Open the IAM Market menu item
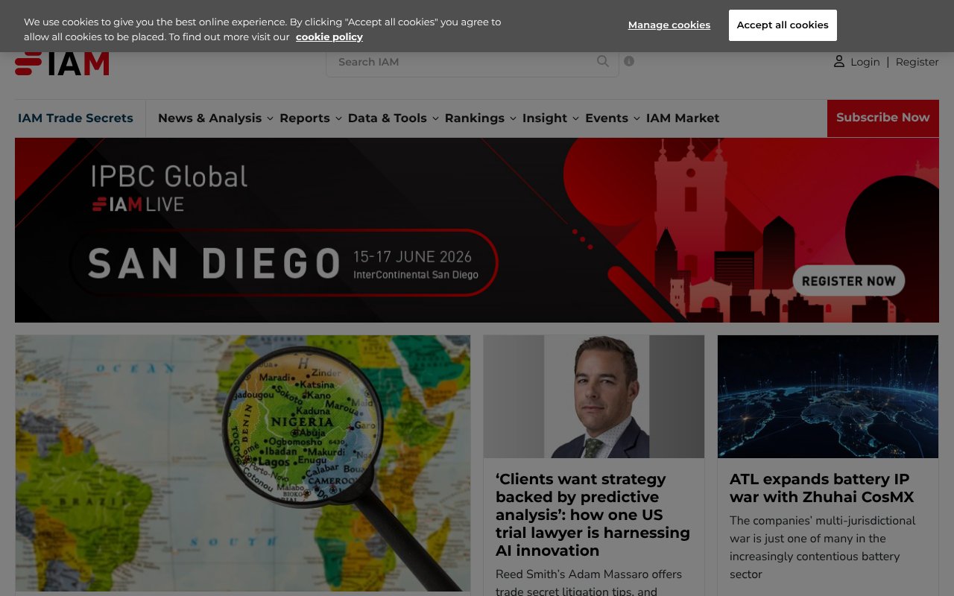The image size is (954, 596). [683, 118]
